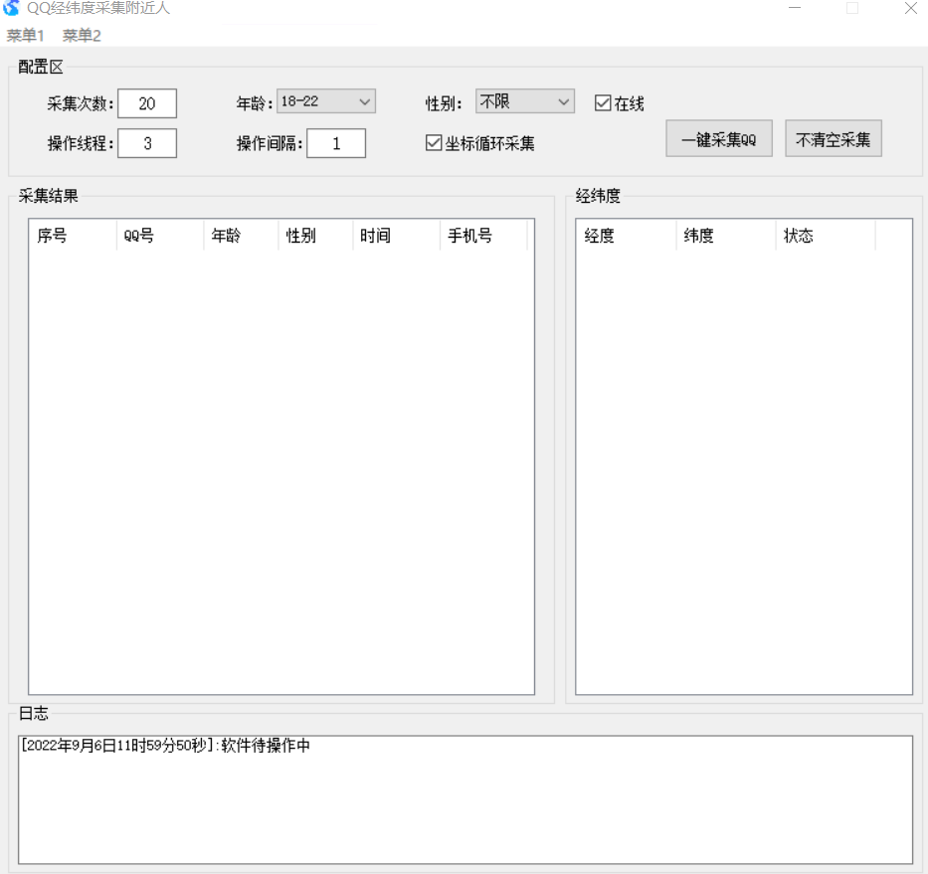Expand the 年龄 dropdown showing 18-22
This screenshot has width=928, height=874.
326,101
